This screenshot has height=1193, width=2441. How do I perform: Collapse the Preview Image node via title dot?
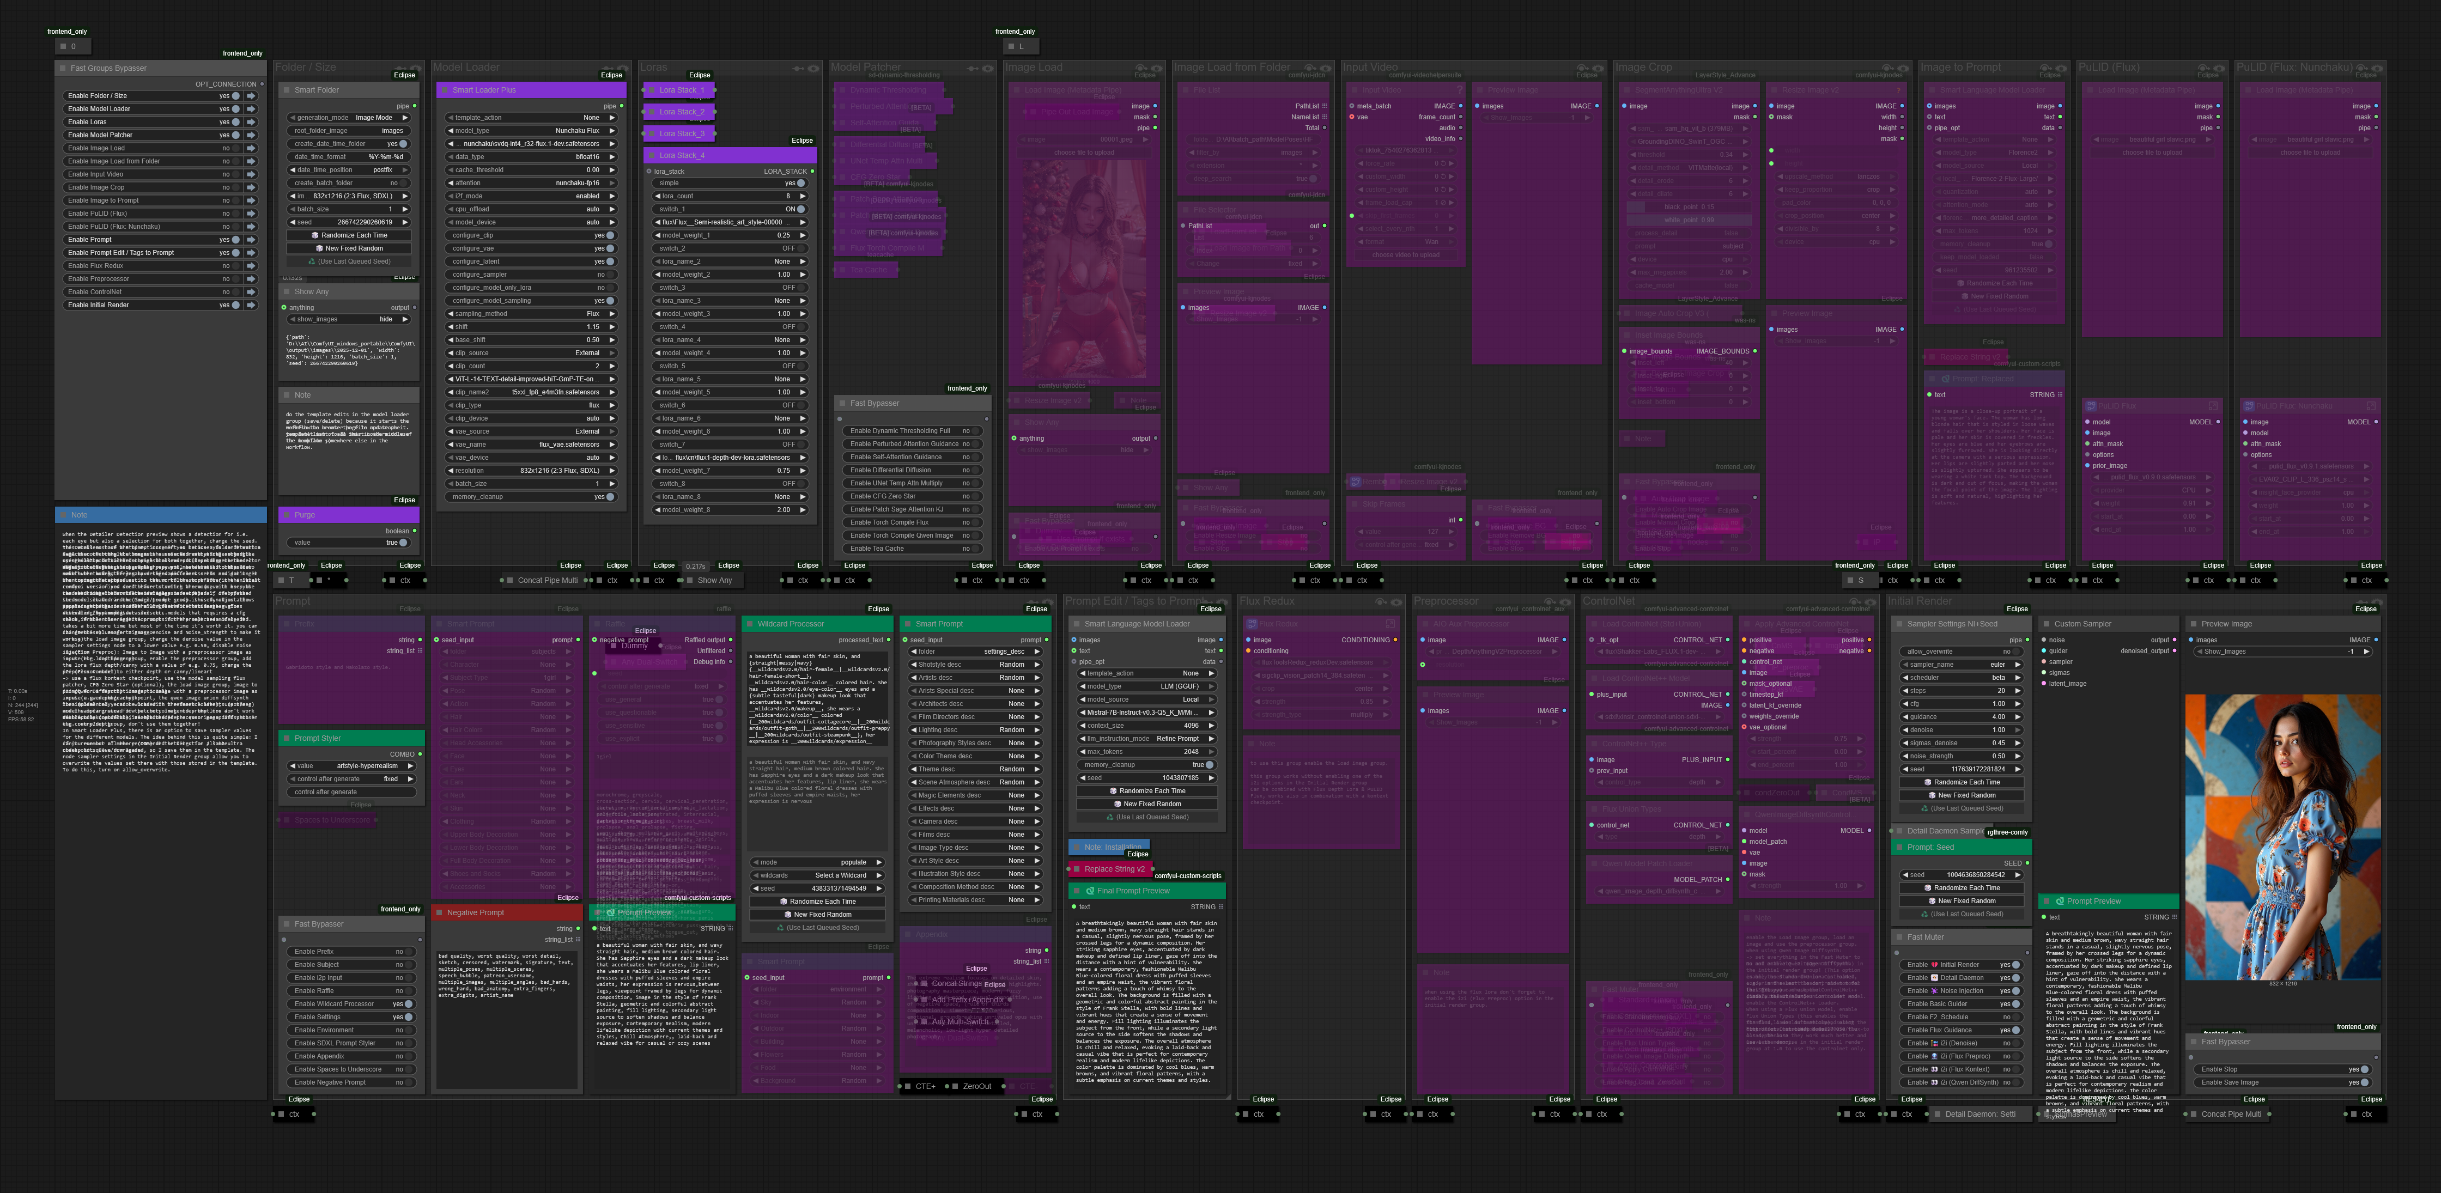click(2193, 624)
